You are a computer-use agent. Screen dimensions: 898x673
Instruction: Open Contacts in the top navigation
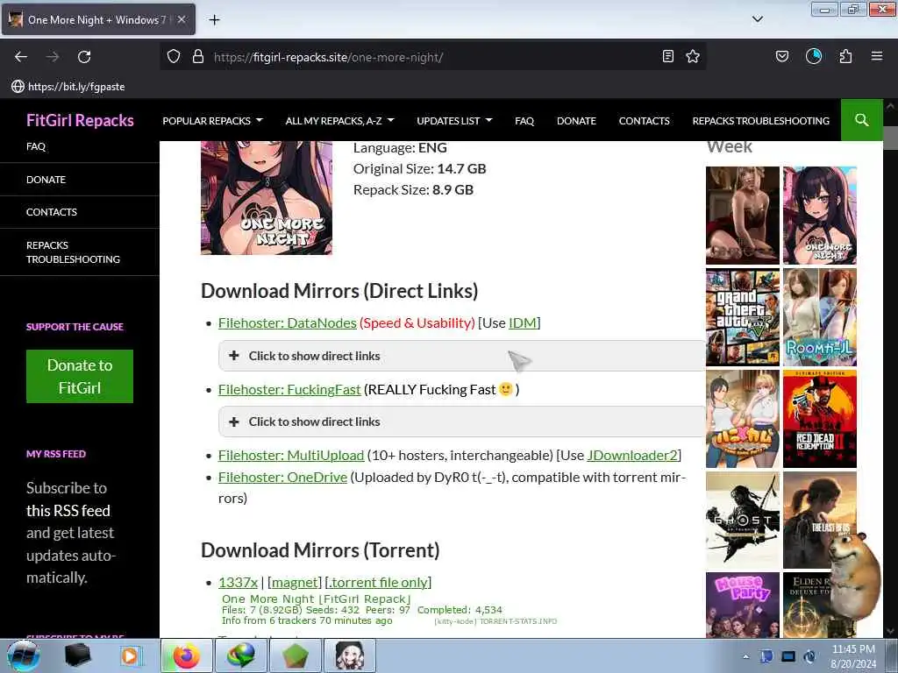tap(644, 121)
